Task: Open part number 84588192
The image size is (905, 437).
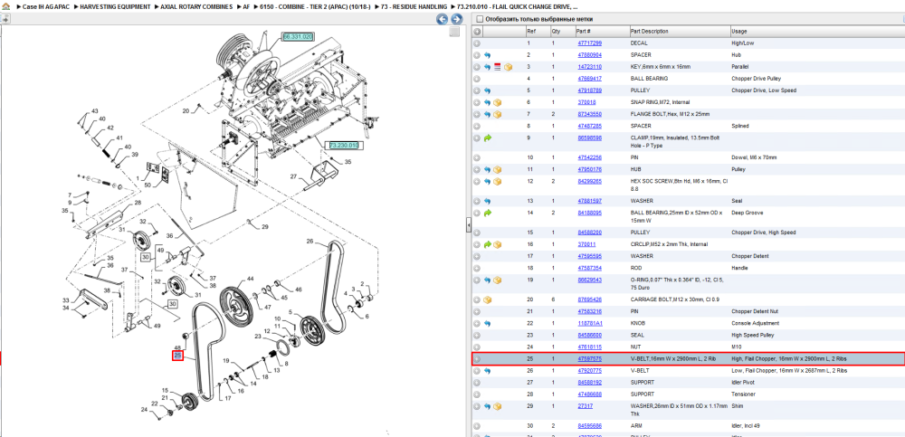Action: [x=589, y=382]
